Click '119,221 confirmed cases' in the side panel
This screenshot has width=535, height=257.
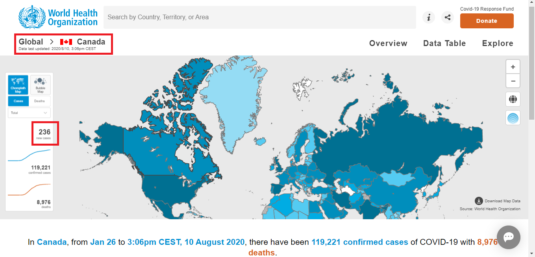39,170
